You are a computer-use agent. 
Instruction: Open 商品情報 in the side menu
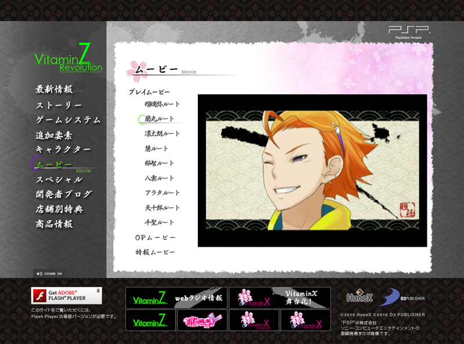click(x=54, y=224)
